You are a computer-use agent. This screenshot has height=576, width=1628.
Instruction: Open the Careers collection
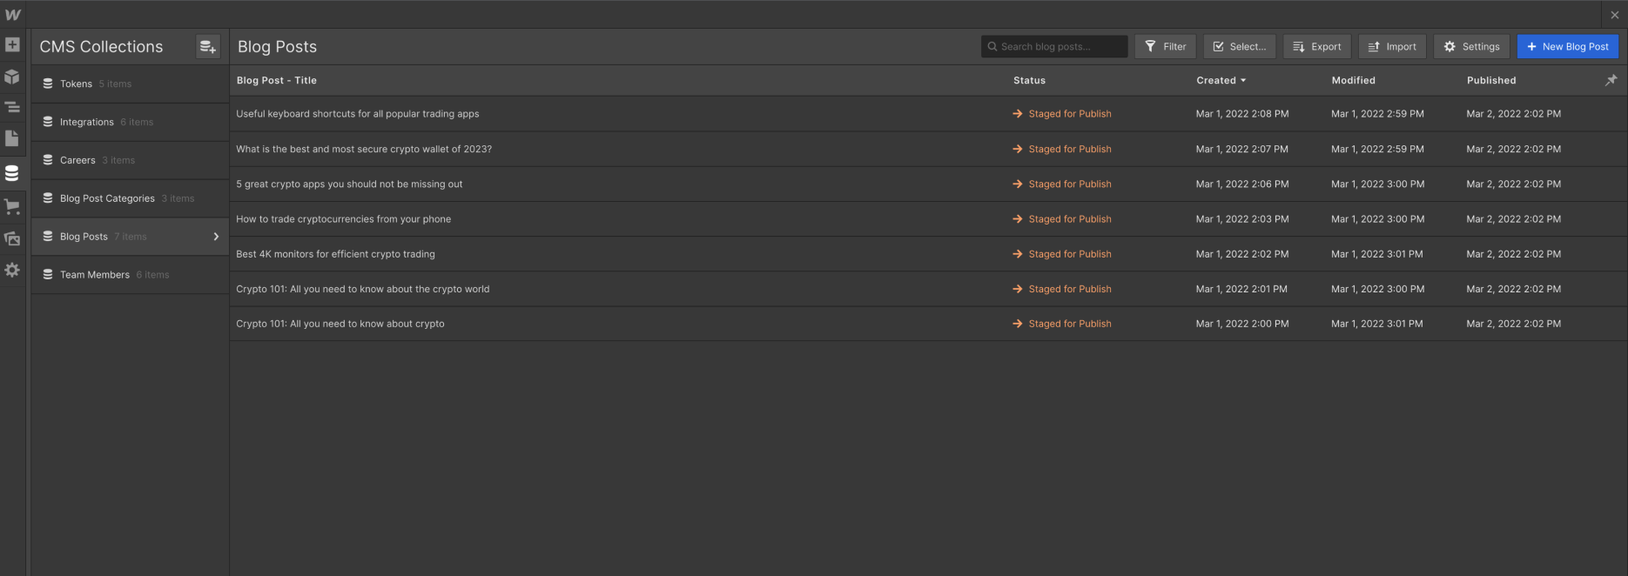pos(131,161)
